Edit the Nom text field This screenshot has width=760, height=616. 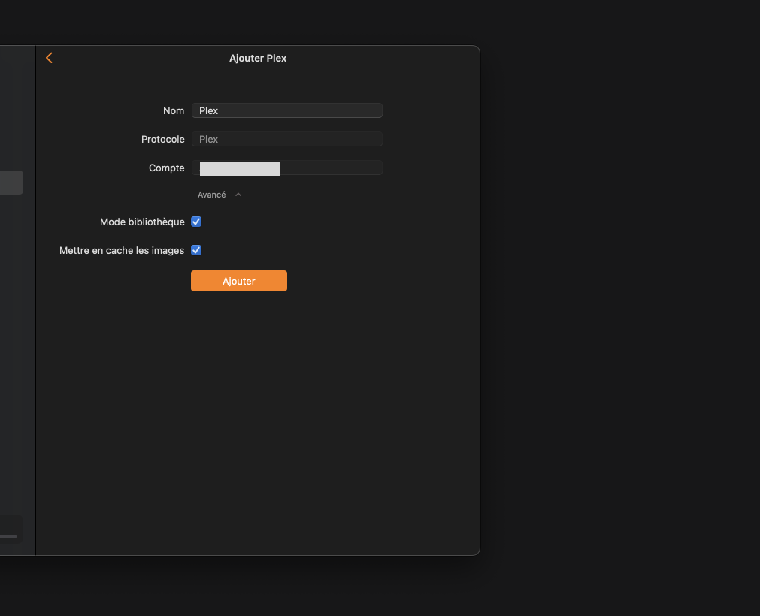coord(287,110)
